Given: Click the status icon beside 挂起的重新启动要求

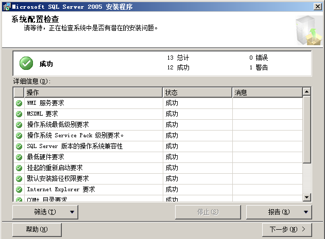Looking at the screenshot, I should point(19,168).
